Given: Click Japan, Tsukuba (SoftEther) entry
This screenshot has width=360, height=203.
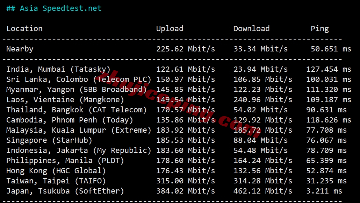Looking at the screenshot, I should tap(65, 191).
